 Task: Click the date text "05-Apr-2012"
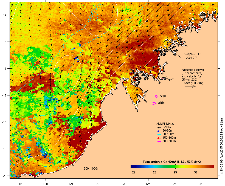(x=192, y=54)
